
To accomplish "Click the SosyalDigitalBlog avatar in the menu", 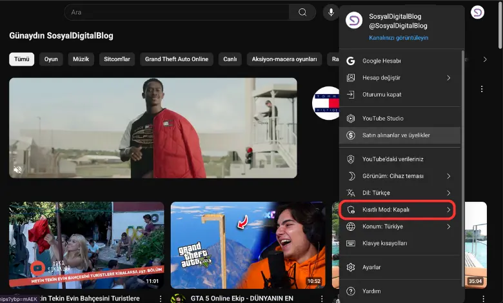I will (x=354, y=21).
